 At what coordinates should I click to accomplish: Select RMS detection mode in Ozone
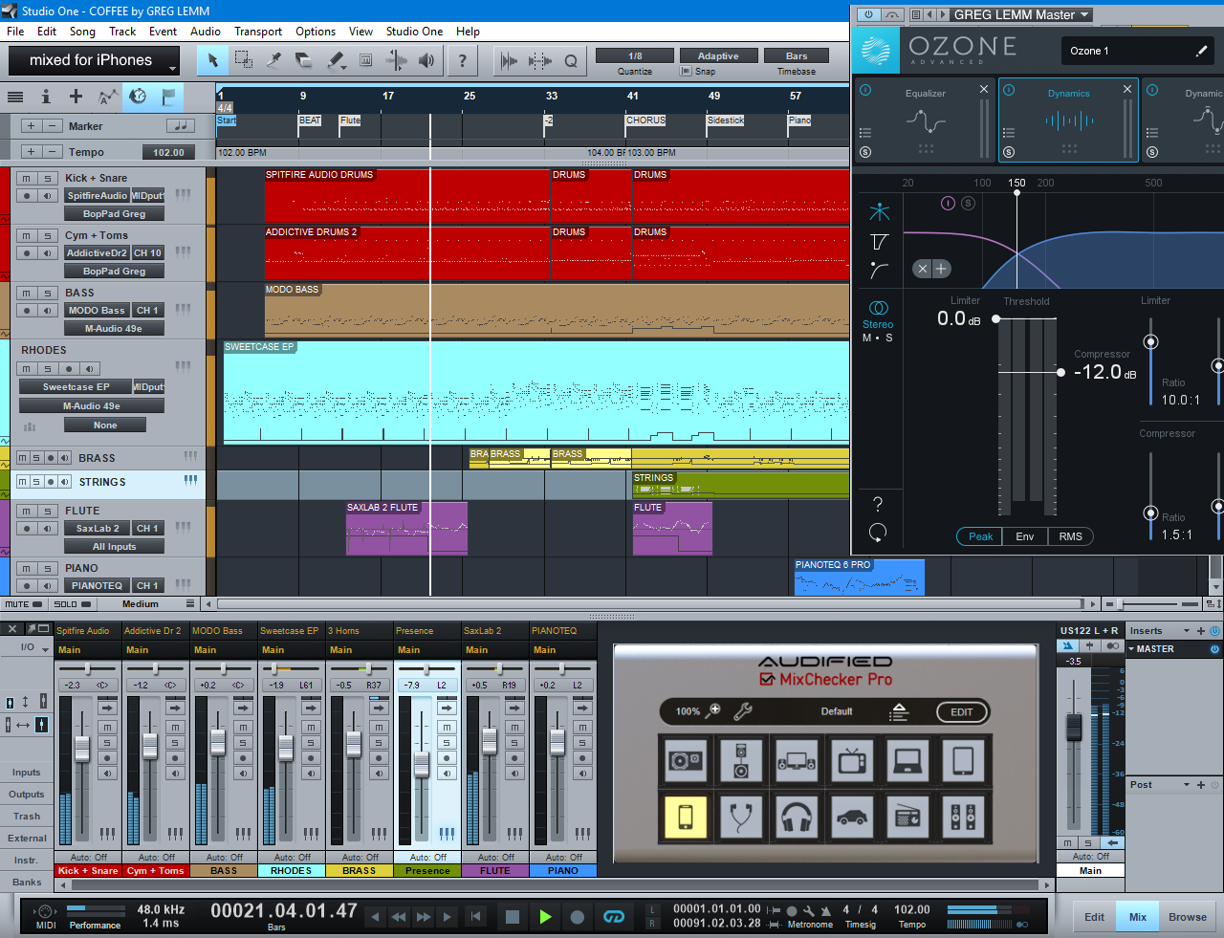[x=1071, y=536]
